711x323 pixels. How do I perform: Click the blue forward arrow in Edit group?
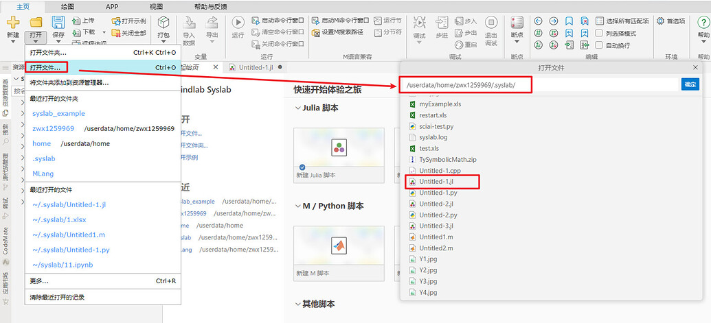(554, 21)
